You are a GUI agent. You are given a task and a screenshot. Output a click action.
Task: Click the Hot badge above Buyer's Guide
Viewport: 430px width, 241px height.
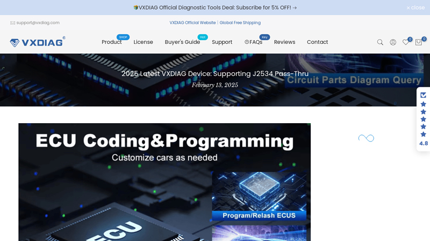203,37
